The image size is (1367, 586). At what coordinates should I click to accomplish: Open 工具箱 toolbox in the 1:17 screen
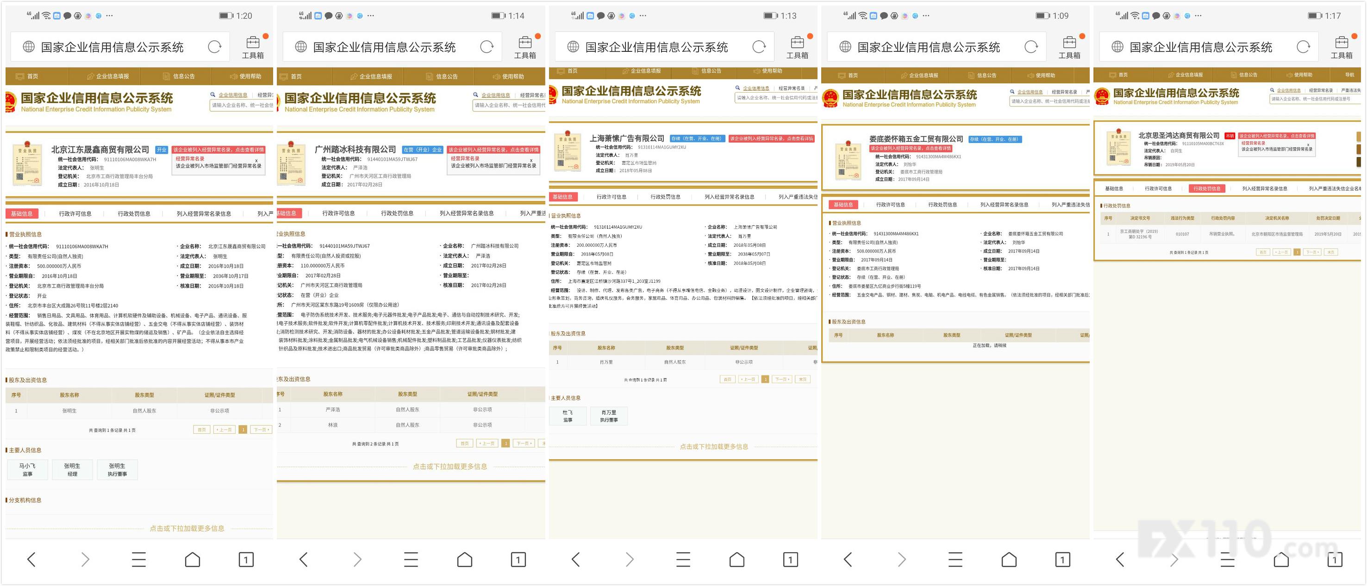(1342, 47)
